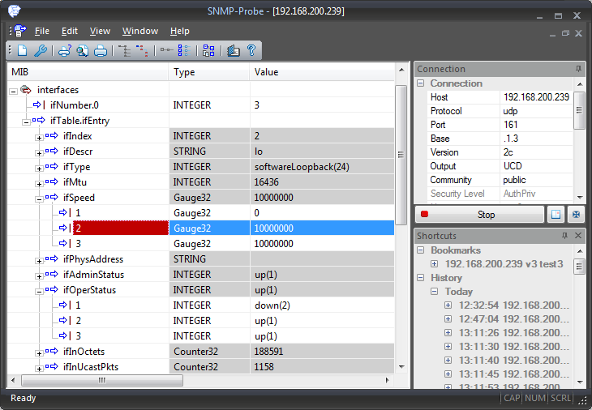Open the Help menu
The height and width of the screenshot is (410, 592).
pos(180,31)
